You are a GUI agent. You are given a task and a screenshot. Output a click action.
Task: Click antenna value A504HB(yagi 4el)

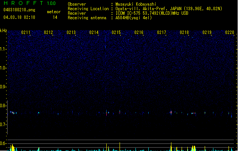[x=134, y=18]
